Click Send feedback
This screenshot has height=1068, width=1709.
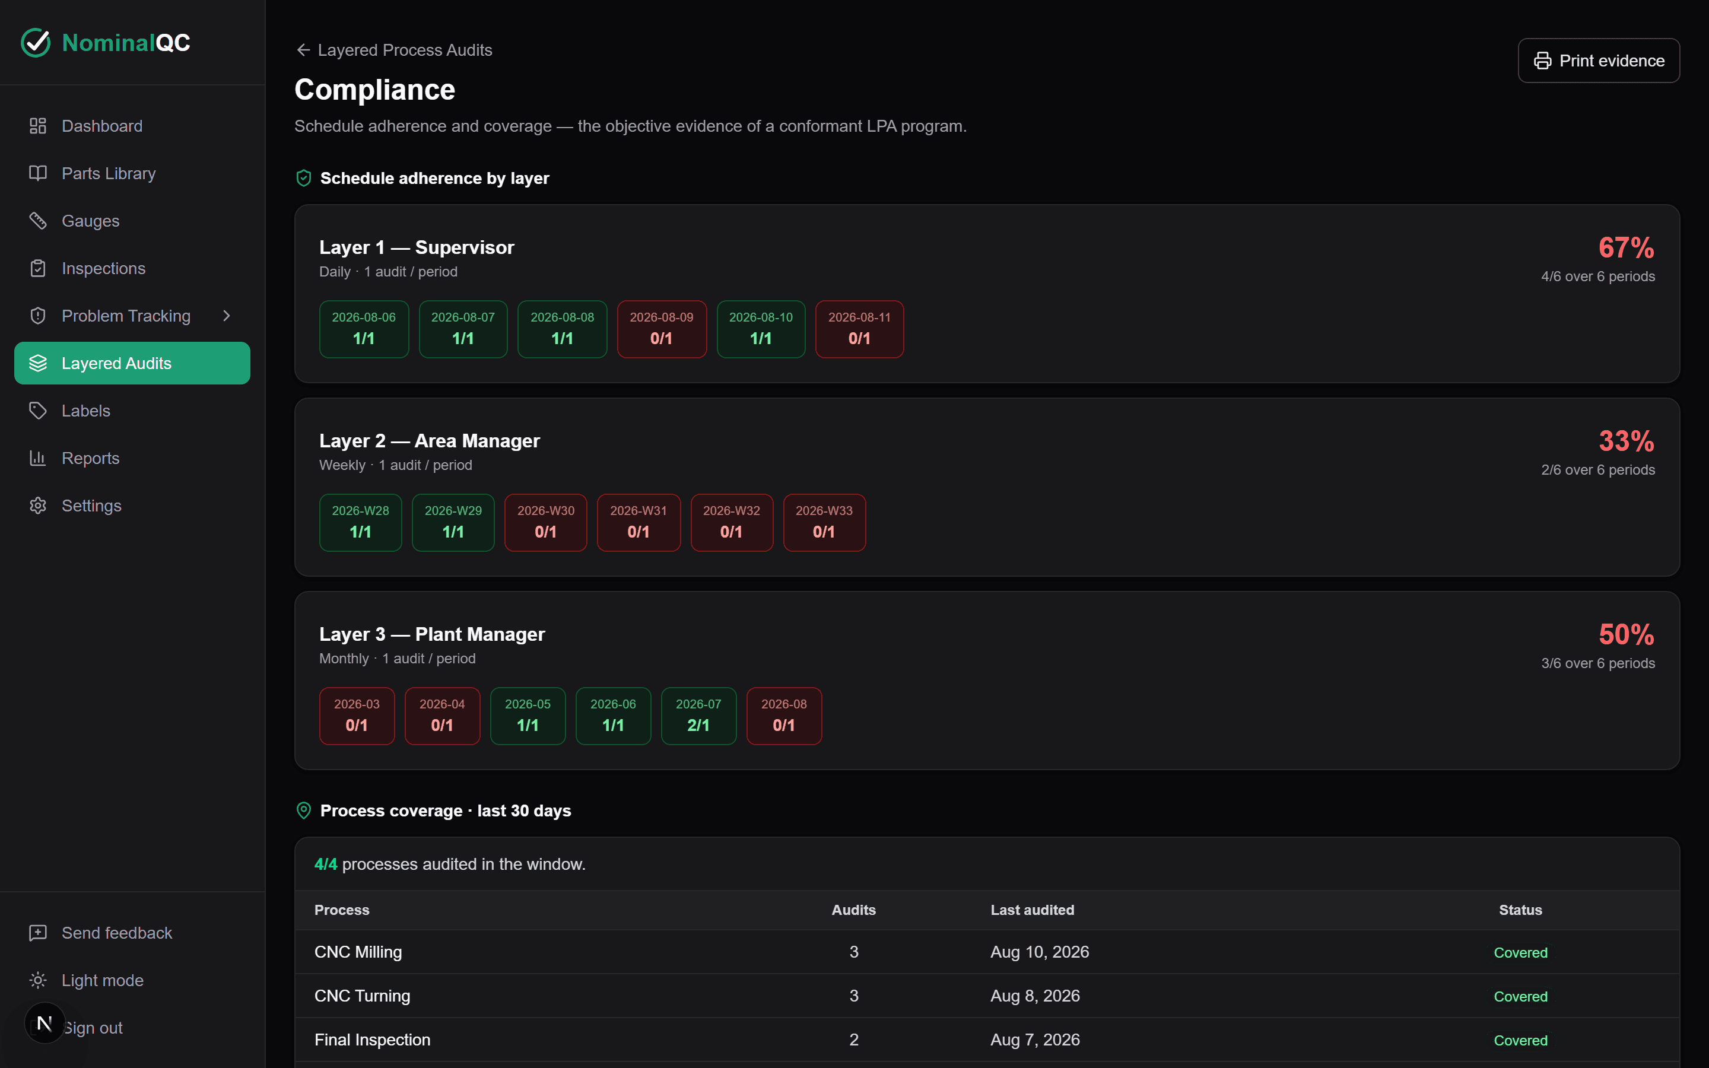coord(132,933)
